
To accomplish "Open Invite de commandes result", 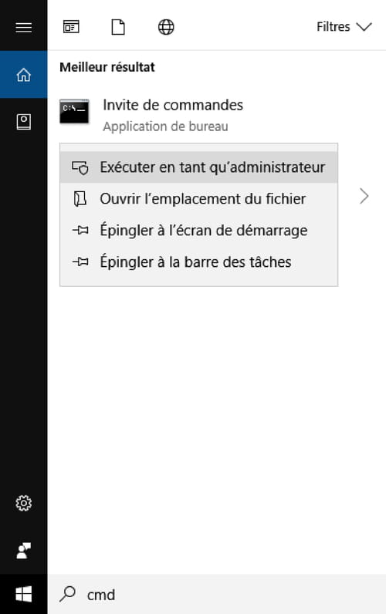I will coord(173,105).
